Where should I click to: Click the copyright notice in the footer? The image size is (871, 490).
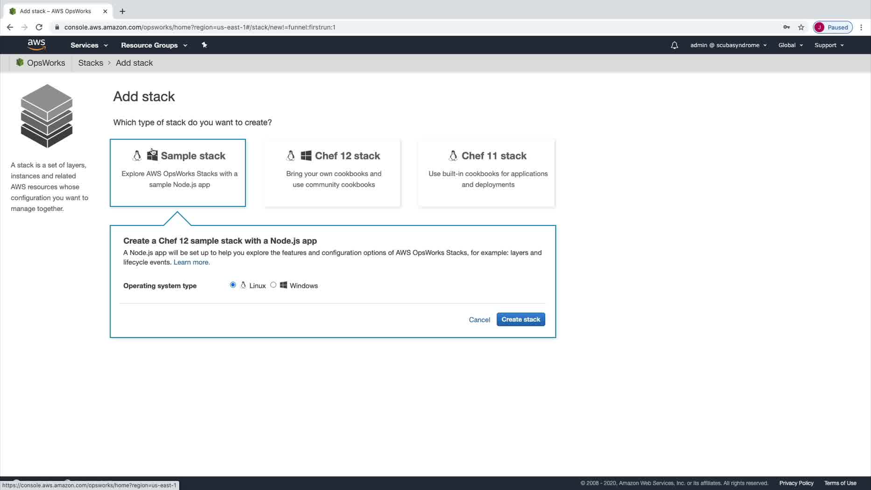click(674, 483)
